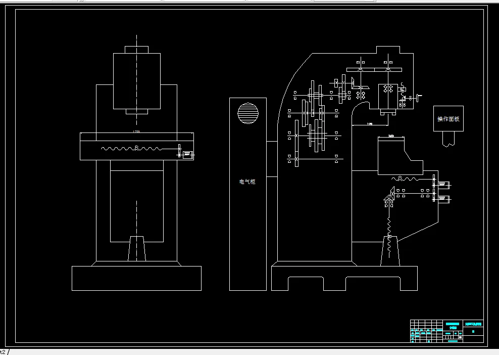Select the 电气柜 text label

247,182
